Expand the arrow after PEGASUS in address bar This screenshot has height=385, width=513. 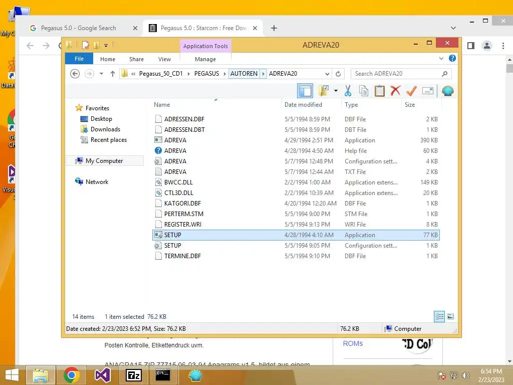tap(224, 74)
